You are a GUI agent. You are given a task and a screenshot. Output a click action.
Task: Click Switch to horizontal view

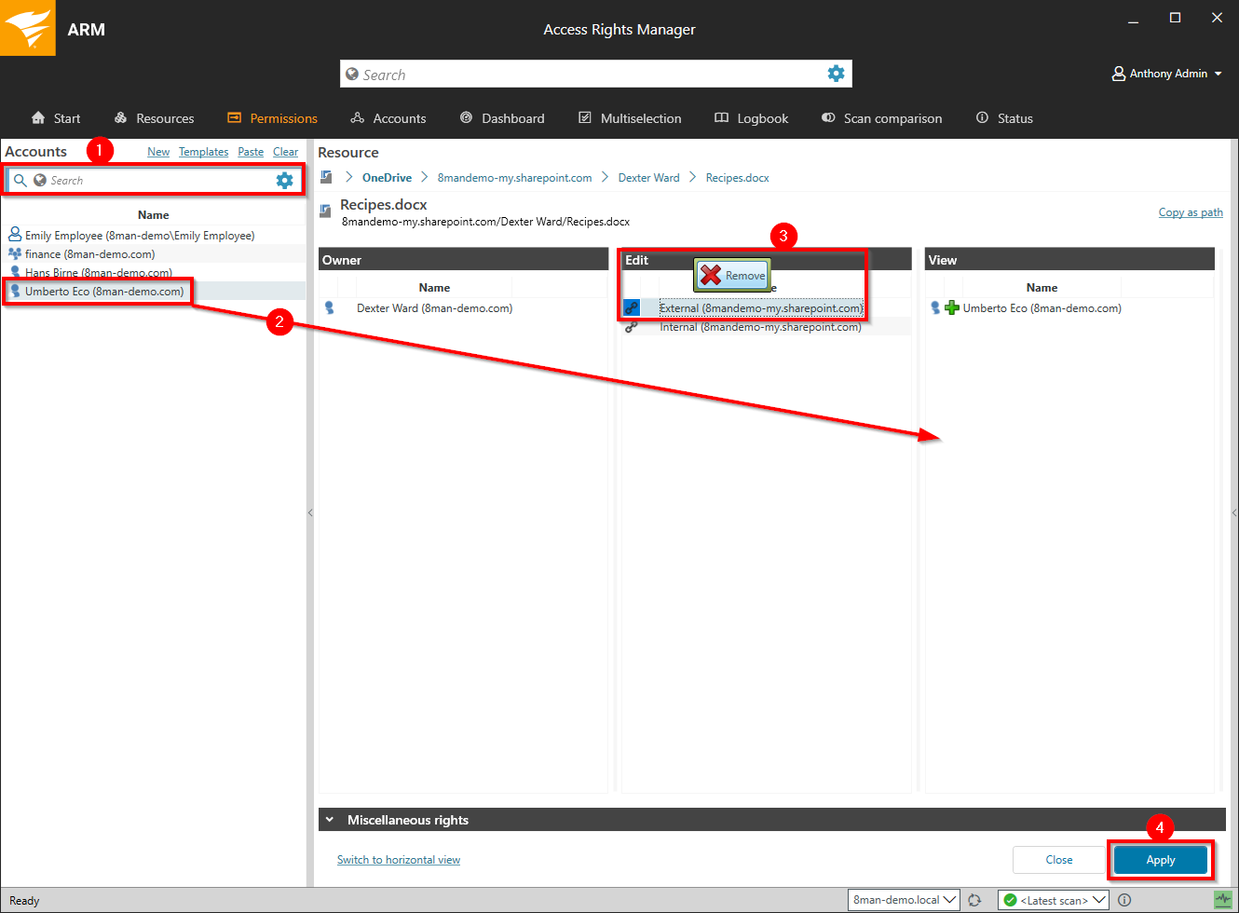[399, 860]
